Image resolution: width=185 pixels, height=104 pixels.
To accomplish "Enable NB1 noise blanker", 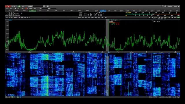I will pos(89,17).
